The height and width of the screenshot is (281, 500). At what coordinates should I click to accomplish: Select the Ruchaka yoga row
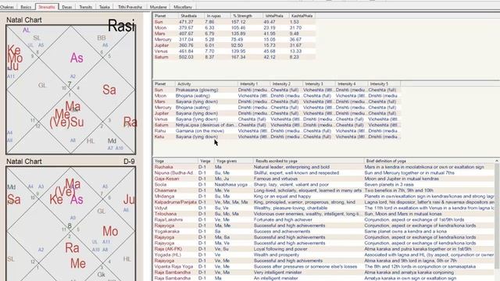tap(323, 167)
